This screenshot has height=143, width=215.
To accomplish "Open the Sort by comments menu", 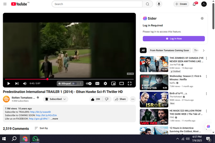I will (x=41, y=128).
